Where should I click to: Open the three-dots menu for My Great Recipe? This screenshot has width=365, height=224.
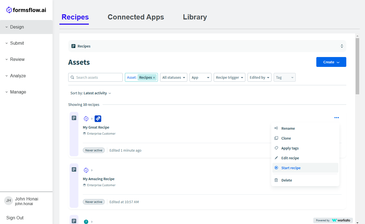coord(337,118)
